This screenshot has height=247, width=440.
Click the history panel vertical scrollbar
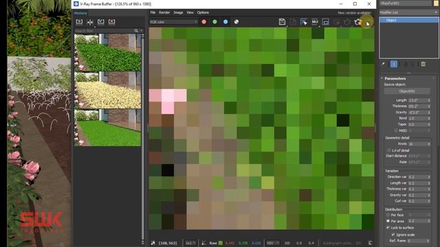pos(142,139)
